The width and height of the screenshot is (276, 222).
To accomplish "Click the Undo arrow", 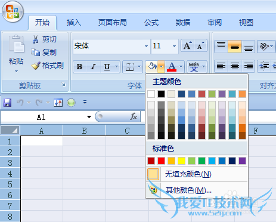I will [20, 103].
